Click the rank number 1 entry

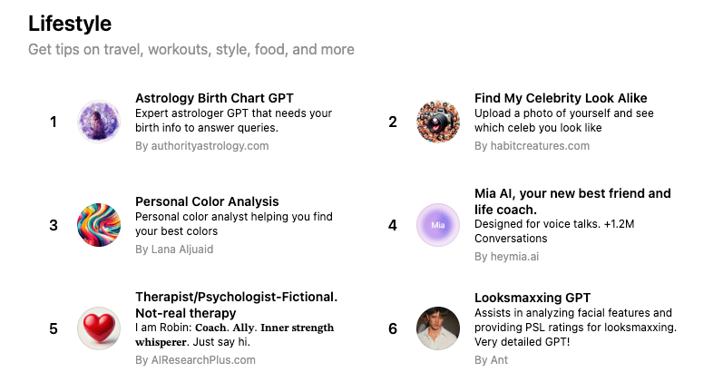[x=54, y=122]
